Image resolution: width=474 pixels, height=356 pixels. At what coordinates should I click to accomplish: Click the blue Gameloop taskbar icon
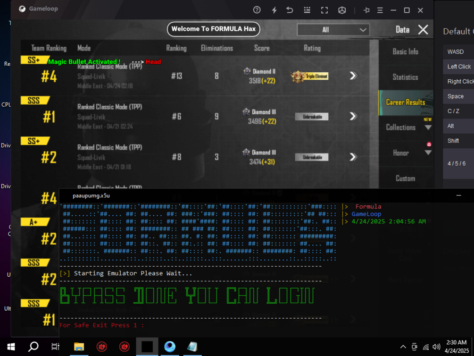(x=170, y=347)
